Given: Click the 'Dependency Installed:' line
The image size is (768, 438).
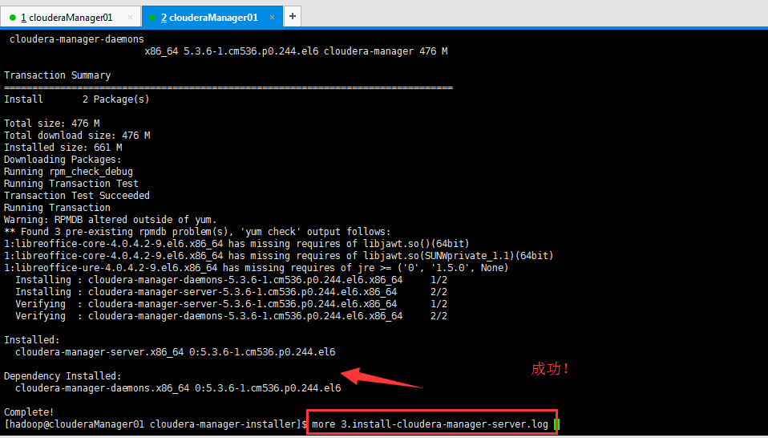Looking at the screenshot, I should (63, 376).
